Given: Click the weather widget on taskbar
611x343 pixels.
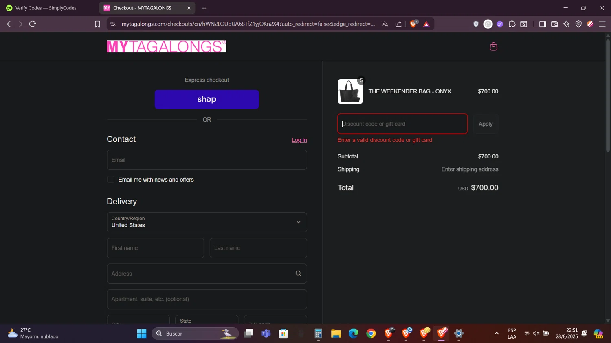Looking at the screenshot, I should 33,334.
